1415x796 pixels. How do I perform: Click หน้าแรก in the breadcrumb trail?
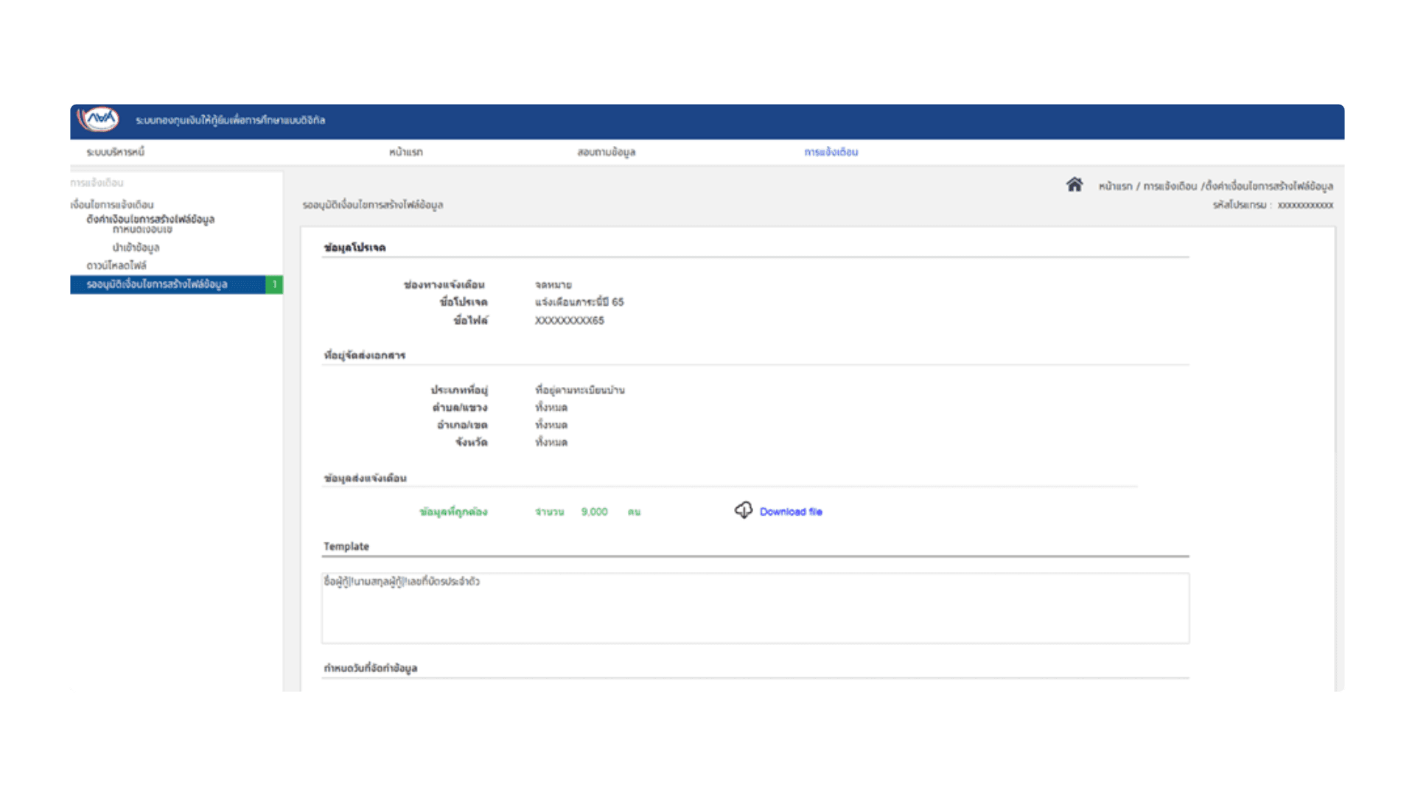click(1115, 186)
